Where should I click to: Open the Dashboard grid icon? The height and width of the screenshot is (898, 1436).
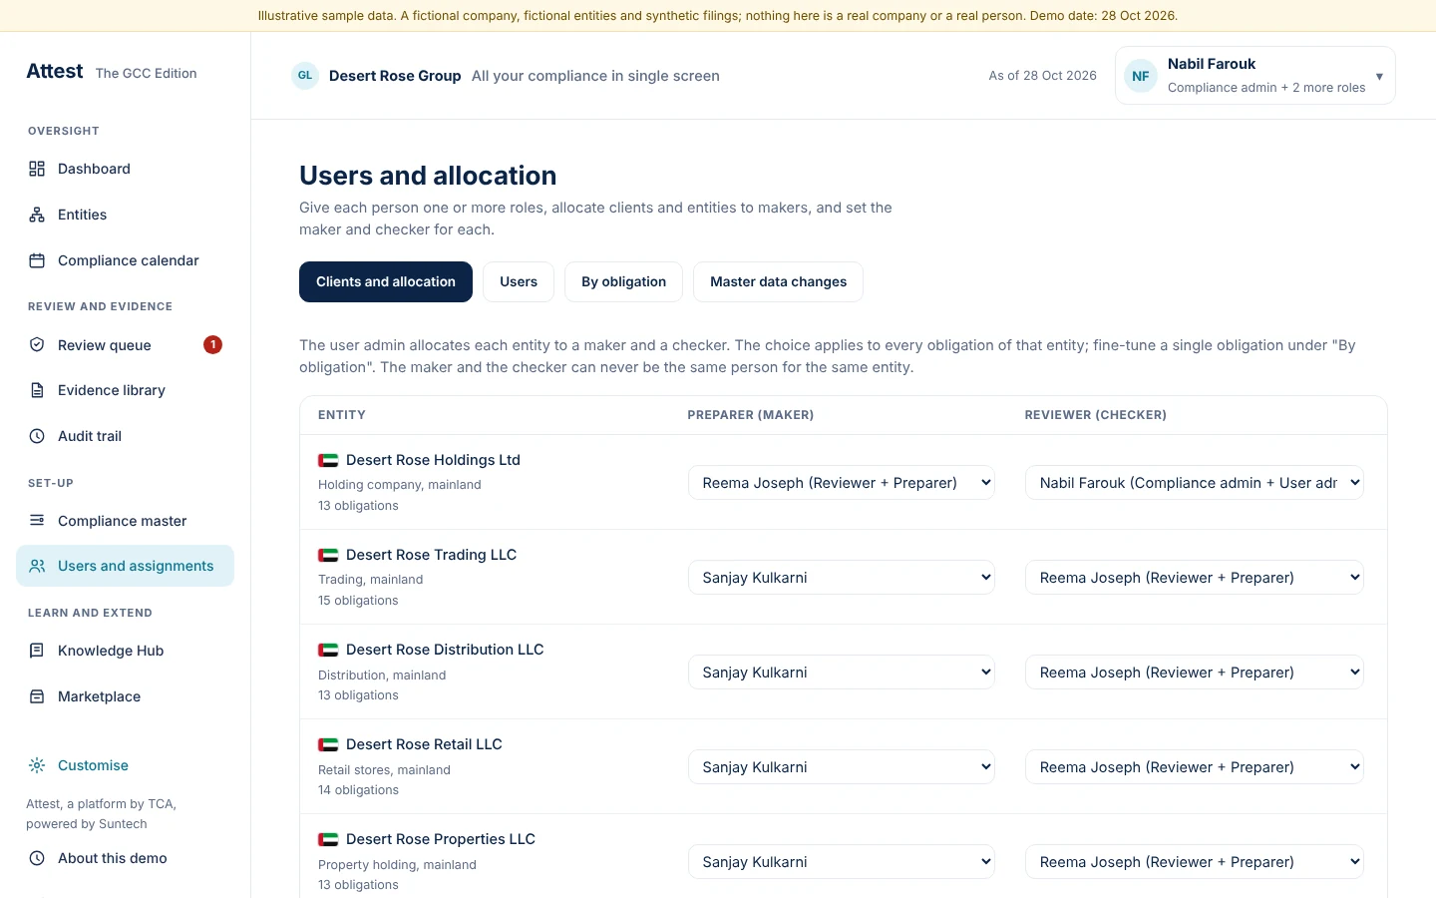click(37, 169)
